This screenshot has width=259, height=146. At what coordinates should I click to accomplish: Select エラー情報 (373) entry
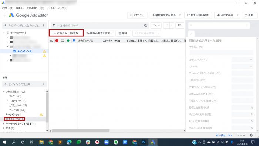[17, 110]
